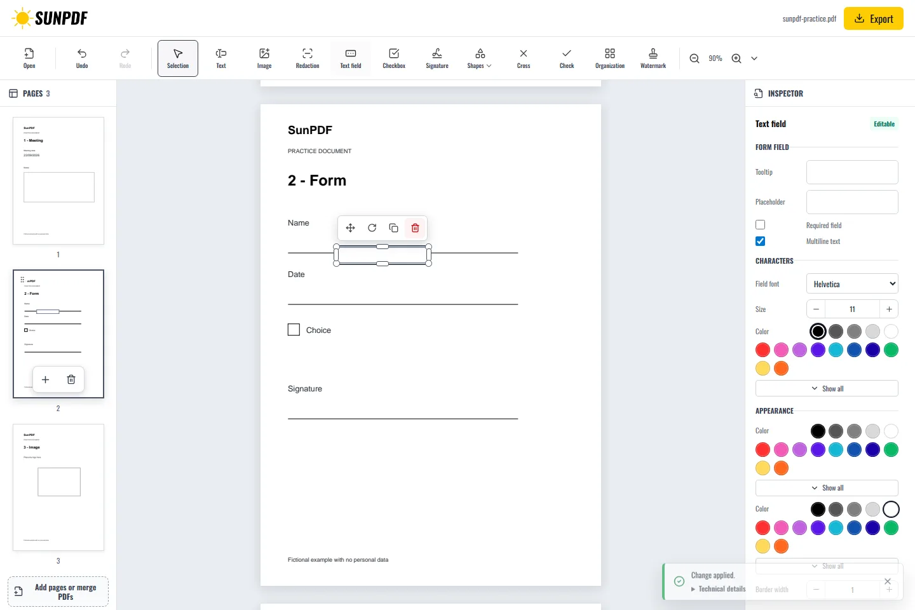Choose the green swatch in first Appearance color

891,450
